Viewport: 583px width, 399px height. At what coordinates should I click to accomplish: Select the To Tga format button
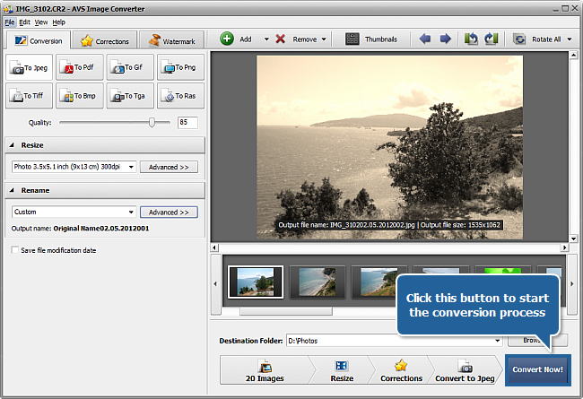[x=130, y=96]
